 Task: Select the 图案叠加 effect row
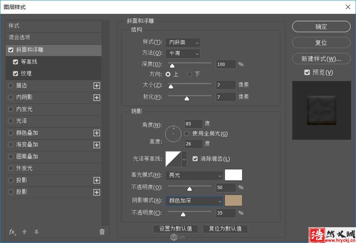point(53,157)
